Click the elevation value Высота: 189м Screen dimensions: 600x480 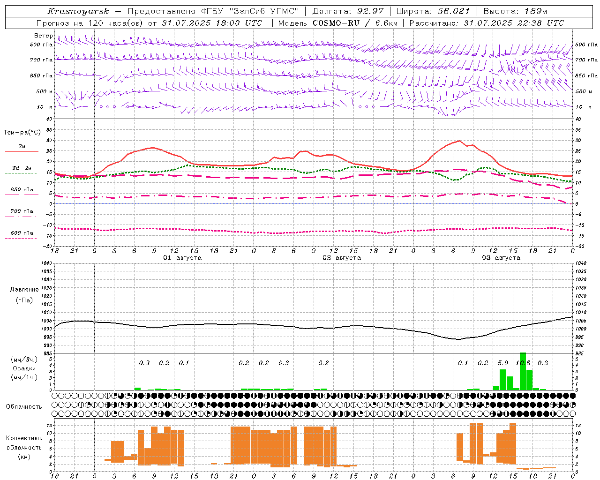pyautogui.click(x=515, y=11)
